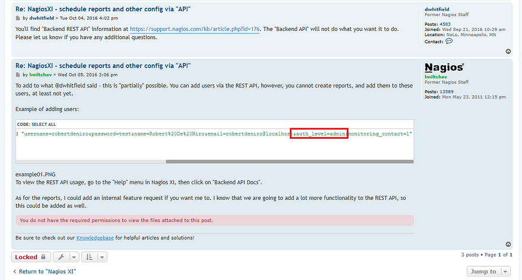522x280 pixels.
Task: Click the top arrow icon in dwhitfield's post
Action: pos(508,52)
